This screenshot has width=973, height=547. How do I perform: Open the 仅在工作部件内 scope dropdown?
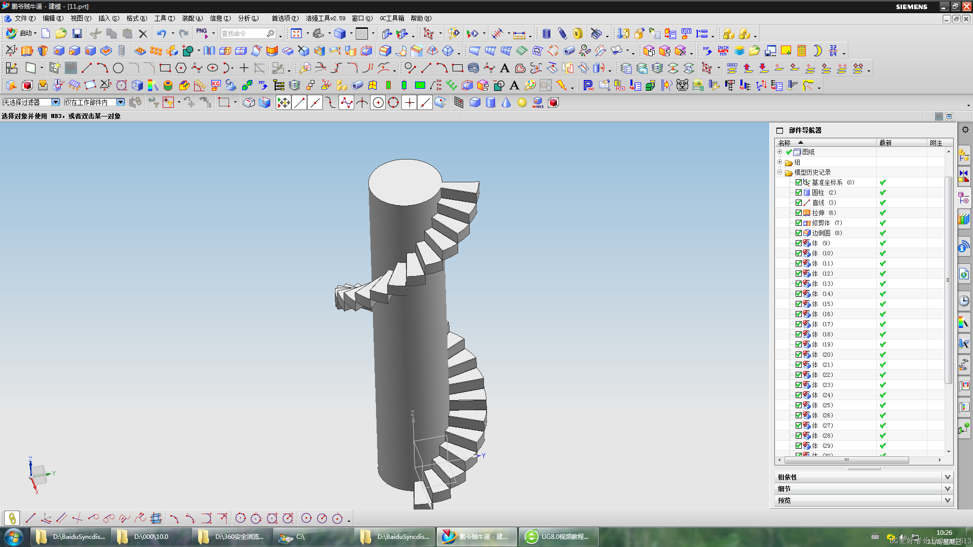click(x=121, y=102)
